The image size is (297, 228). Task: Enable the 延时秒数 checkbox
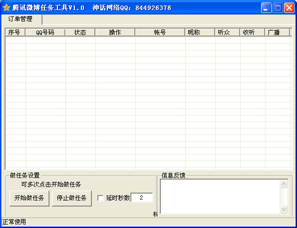100,198
